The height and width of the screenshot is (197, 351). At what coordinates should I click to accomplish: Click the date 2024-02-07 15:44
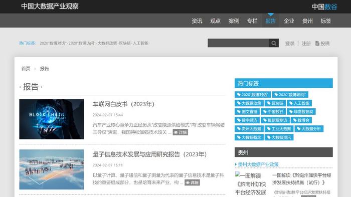click(x=108, y=115)
